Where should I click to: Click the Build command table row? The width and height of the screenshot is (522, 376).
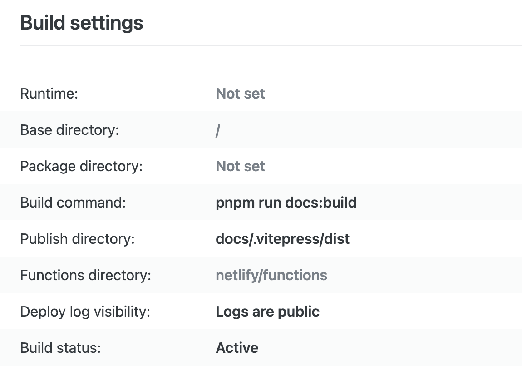(261, 203)
